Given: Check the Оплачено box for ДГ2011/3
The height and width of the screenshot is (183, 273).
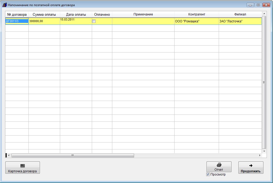Looking at the screenshot, I should click(x=94, y=21).
